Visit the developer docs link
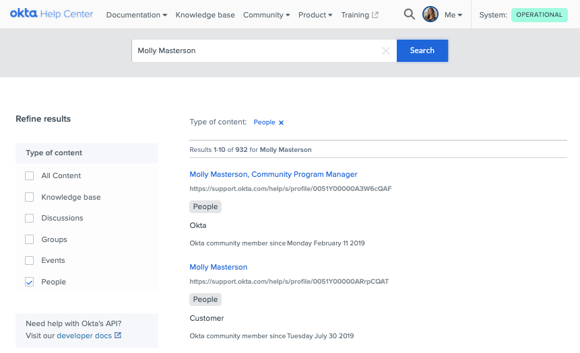The height and width of the screenshot is (353, 580). coord(84,336)
